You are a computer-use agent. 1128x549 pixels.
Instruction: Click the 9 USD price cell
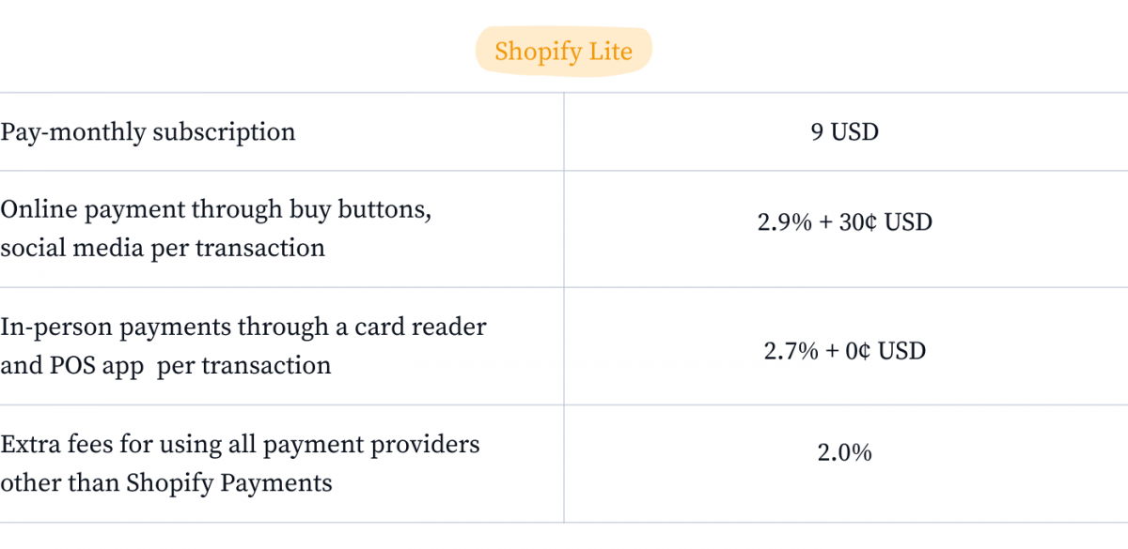click(845, 132)
